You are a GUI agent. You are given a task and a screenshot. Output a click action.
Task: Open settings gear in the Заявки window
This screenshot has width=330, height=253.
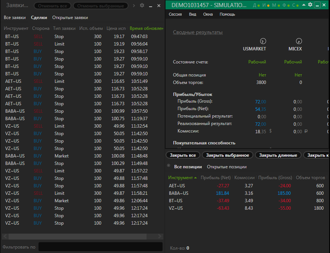click(x=142, y=5)
